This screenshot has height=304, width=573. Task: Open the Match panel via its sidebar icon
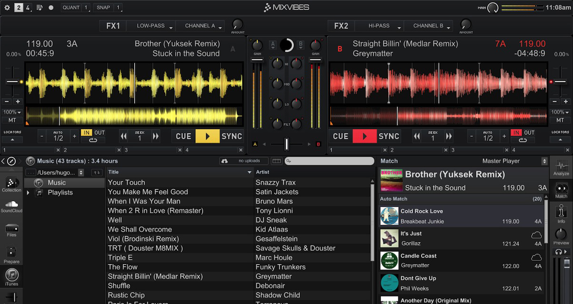[x=562, y=189]
